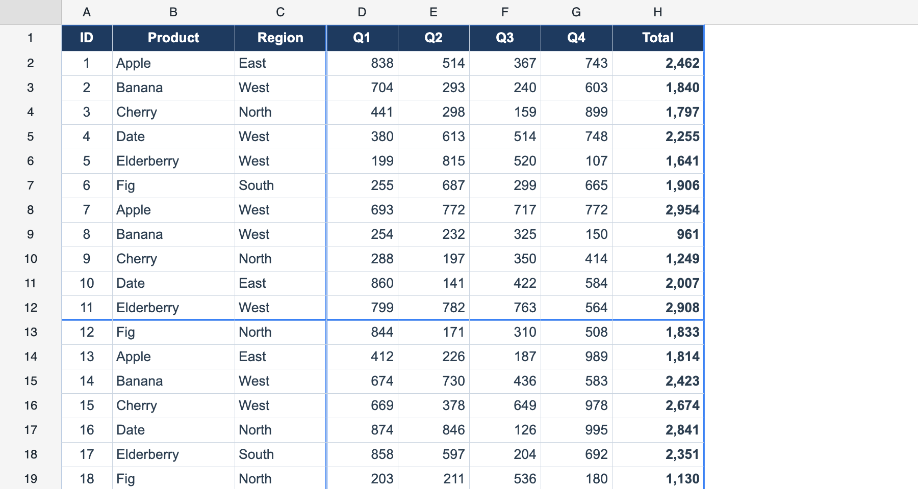Select row 7 header

(31, 185)
